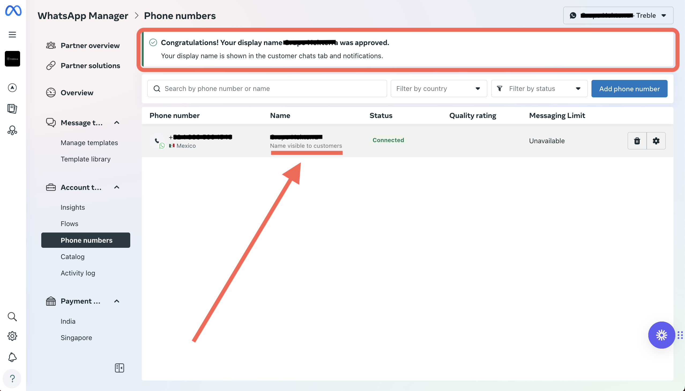685x391 pixels.
Task: Open settings gear in left rail
Action: click(x=12, y=336)
